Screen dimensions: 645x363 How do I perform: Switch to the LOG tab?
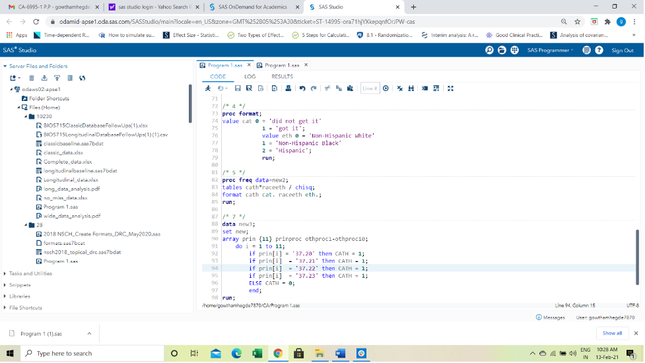pos(250,77)
